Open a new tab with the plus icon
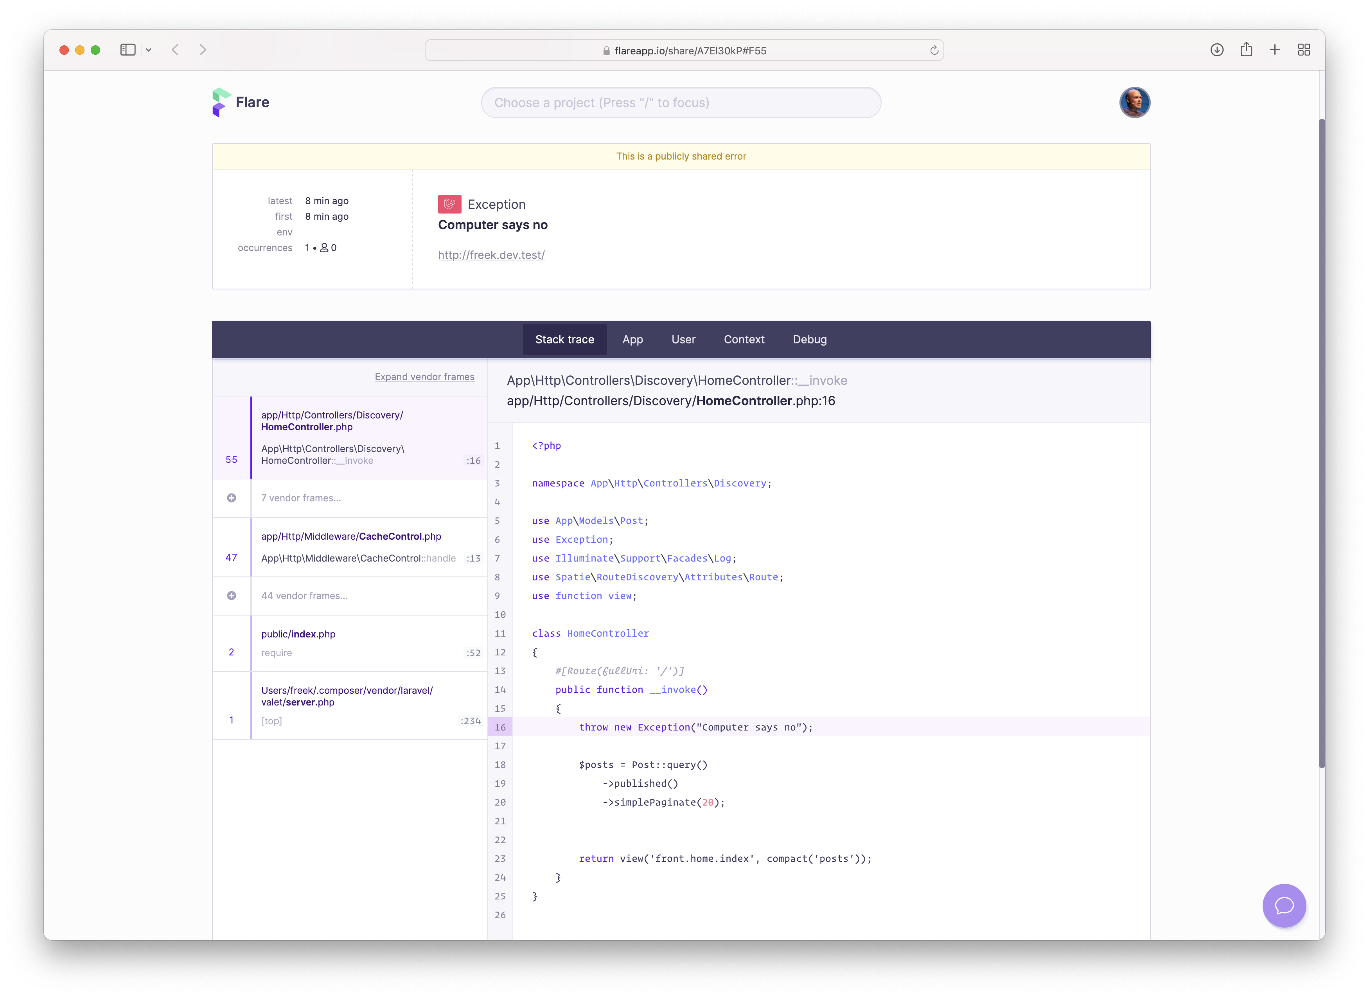This screenshot has width=1369, height=998. point(1275,50)
